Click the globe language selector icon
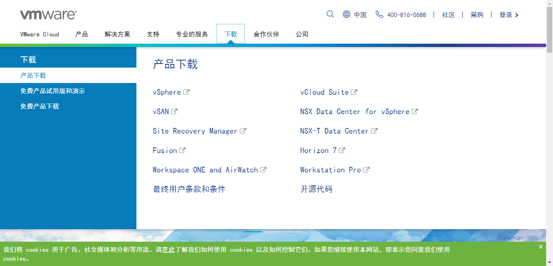This screenshot has height=266, width=553. pos(346,14)
